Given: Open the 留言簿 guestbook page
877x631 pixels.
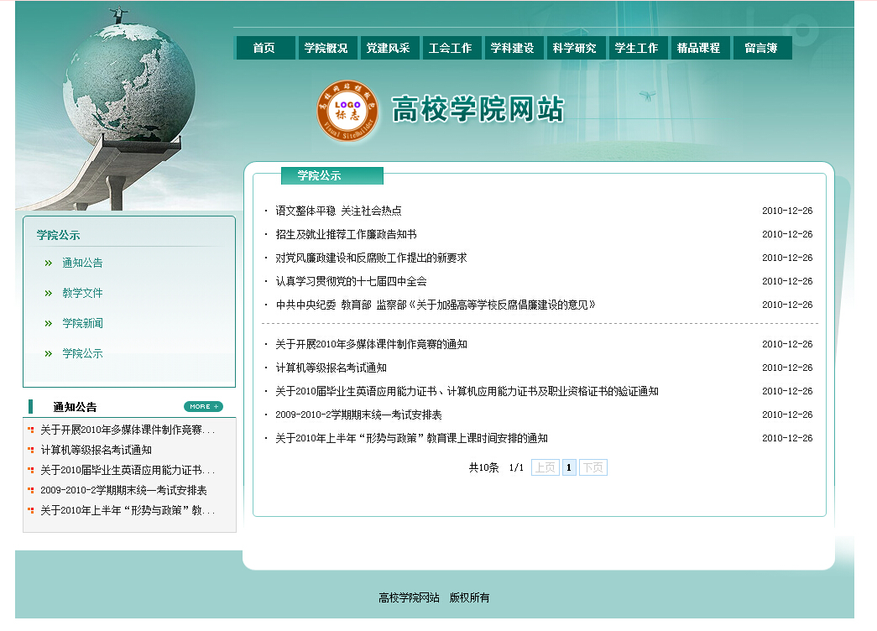Looking at the screenshot, I should (x=761, y=49).
